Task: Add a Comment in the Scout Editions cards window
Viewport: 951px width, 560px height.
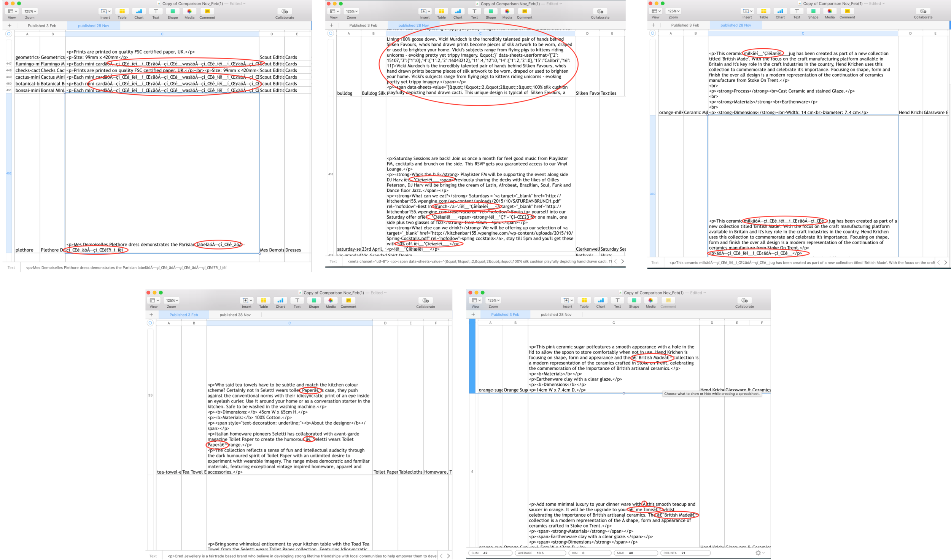Action: coord(207,11)
